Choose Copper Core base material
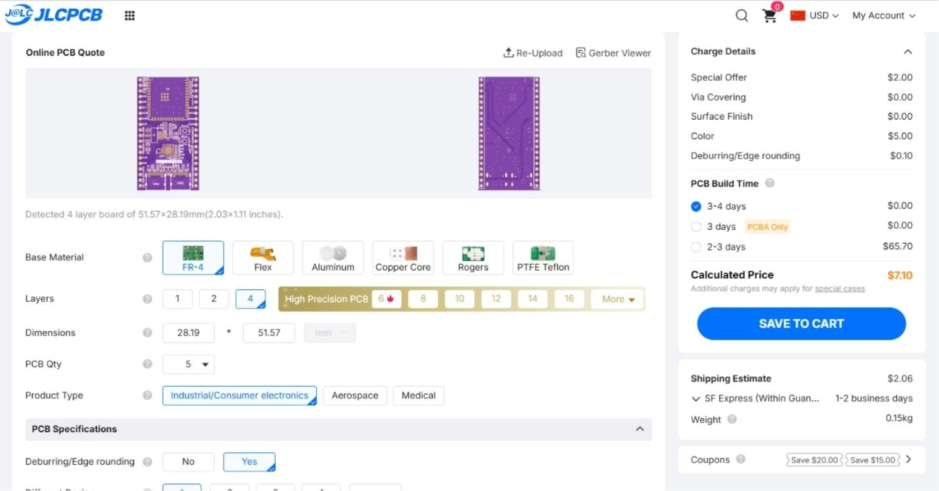Viewport: 939px width, 491px height. (x=403, y=258)
